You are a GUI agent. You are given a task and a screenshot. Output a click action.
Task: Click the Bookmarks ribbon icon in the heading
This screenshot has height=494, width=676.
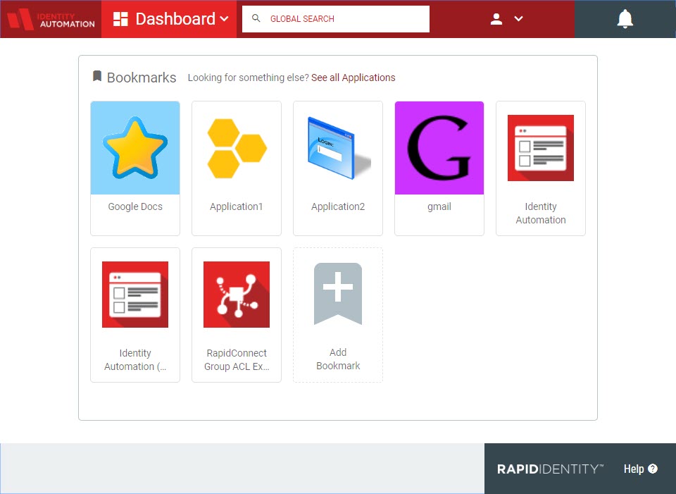[x=97, y=76]
